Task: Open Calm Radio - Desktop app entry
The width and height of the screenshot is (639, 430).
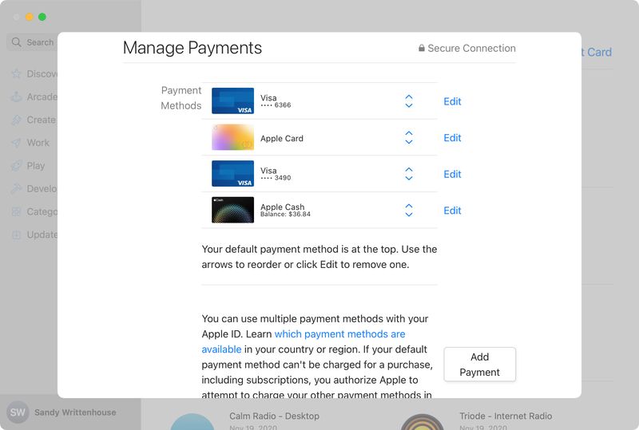Action: 274,416
